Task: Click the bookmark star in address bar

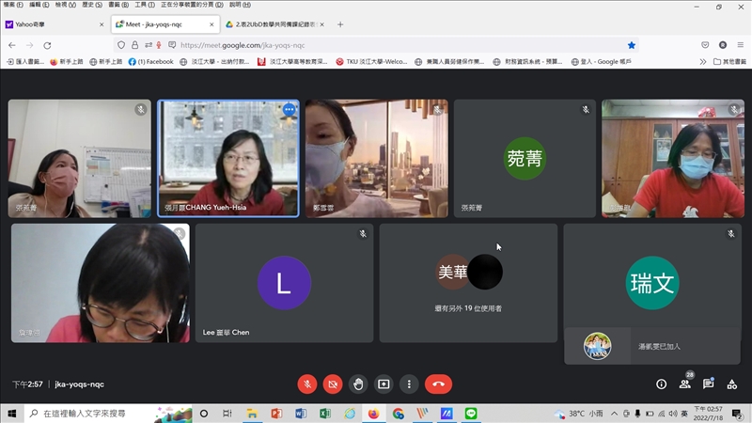Action: pyautogui.click(x=632, y=44)
